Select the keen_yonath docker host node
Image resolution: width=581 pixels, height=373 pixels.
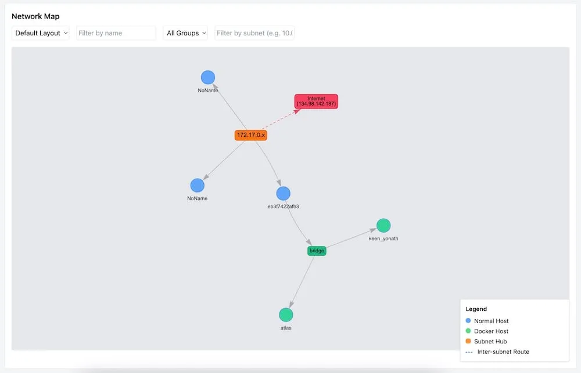point(383,225)
